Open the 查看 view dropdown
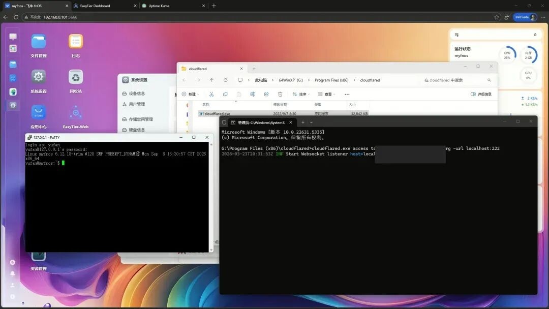 click(x=327, y=94)
